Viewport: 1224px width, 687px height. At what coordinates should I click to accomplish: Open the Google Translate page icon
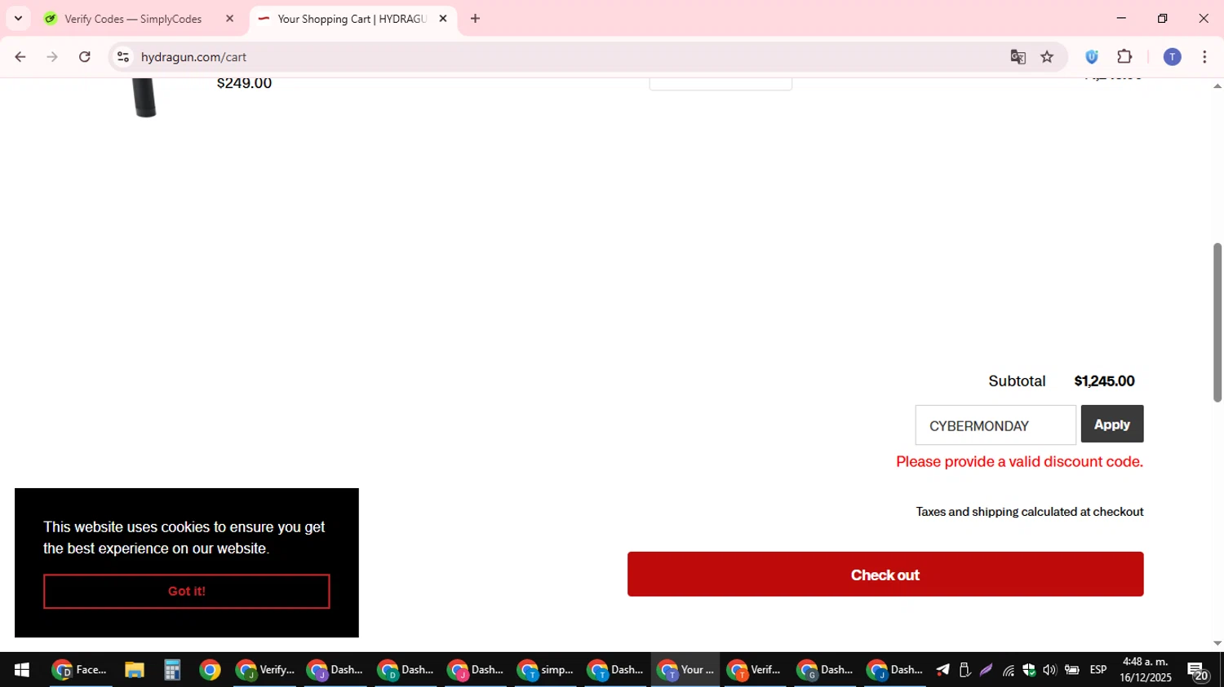point(1018,57)
